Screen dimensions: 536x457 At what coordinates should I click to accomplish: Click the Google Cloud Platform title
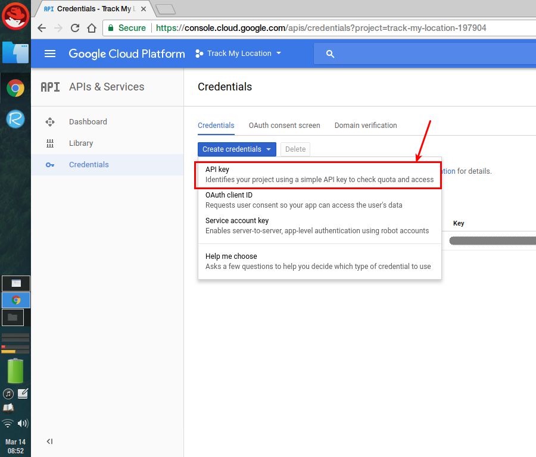(127, 54)
